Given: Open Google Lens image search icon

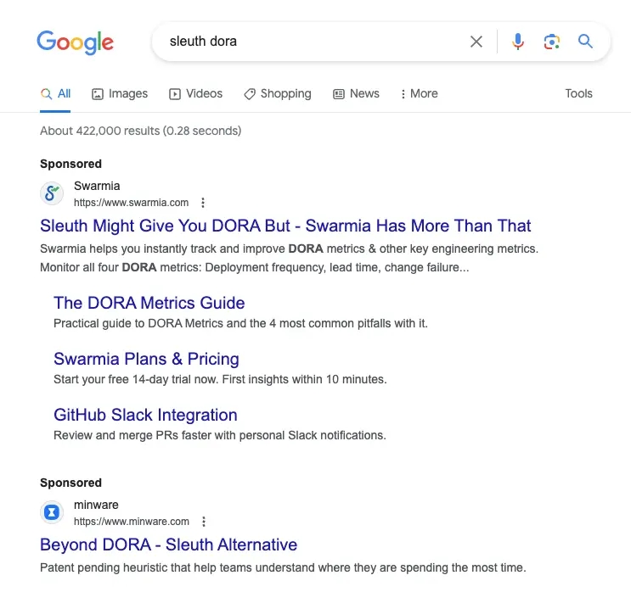Looking at the screenshot, I should (x=552, y=42).
